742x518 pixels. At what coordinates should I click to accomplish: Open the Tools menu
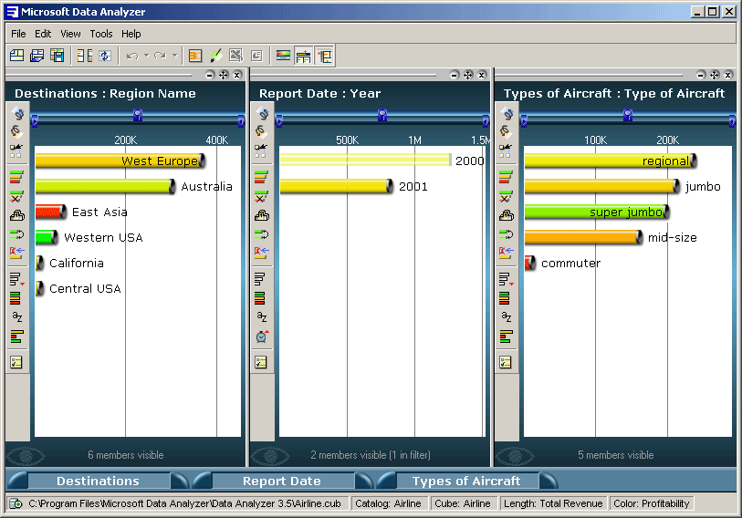coord(101,34)
